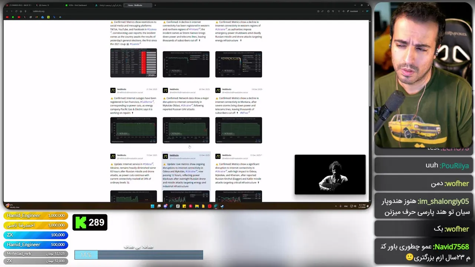This screenshot has height=267, width=475.
Task: Open the #California hashtag link
Action: pos(146,102)
